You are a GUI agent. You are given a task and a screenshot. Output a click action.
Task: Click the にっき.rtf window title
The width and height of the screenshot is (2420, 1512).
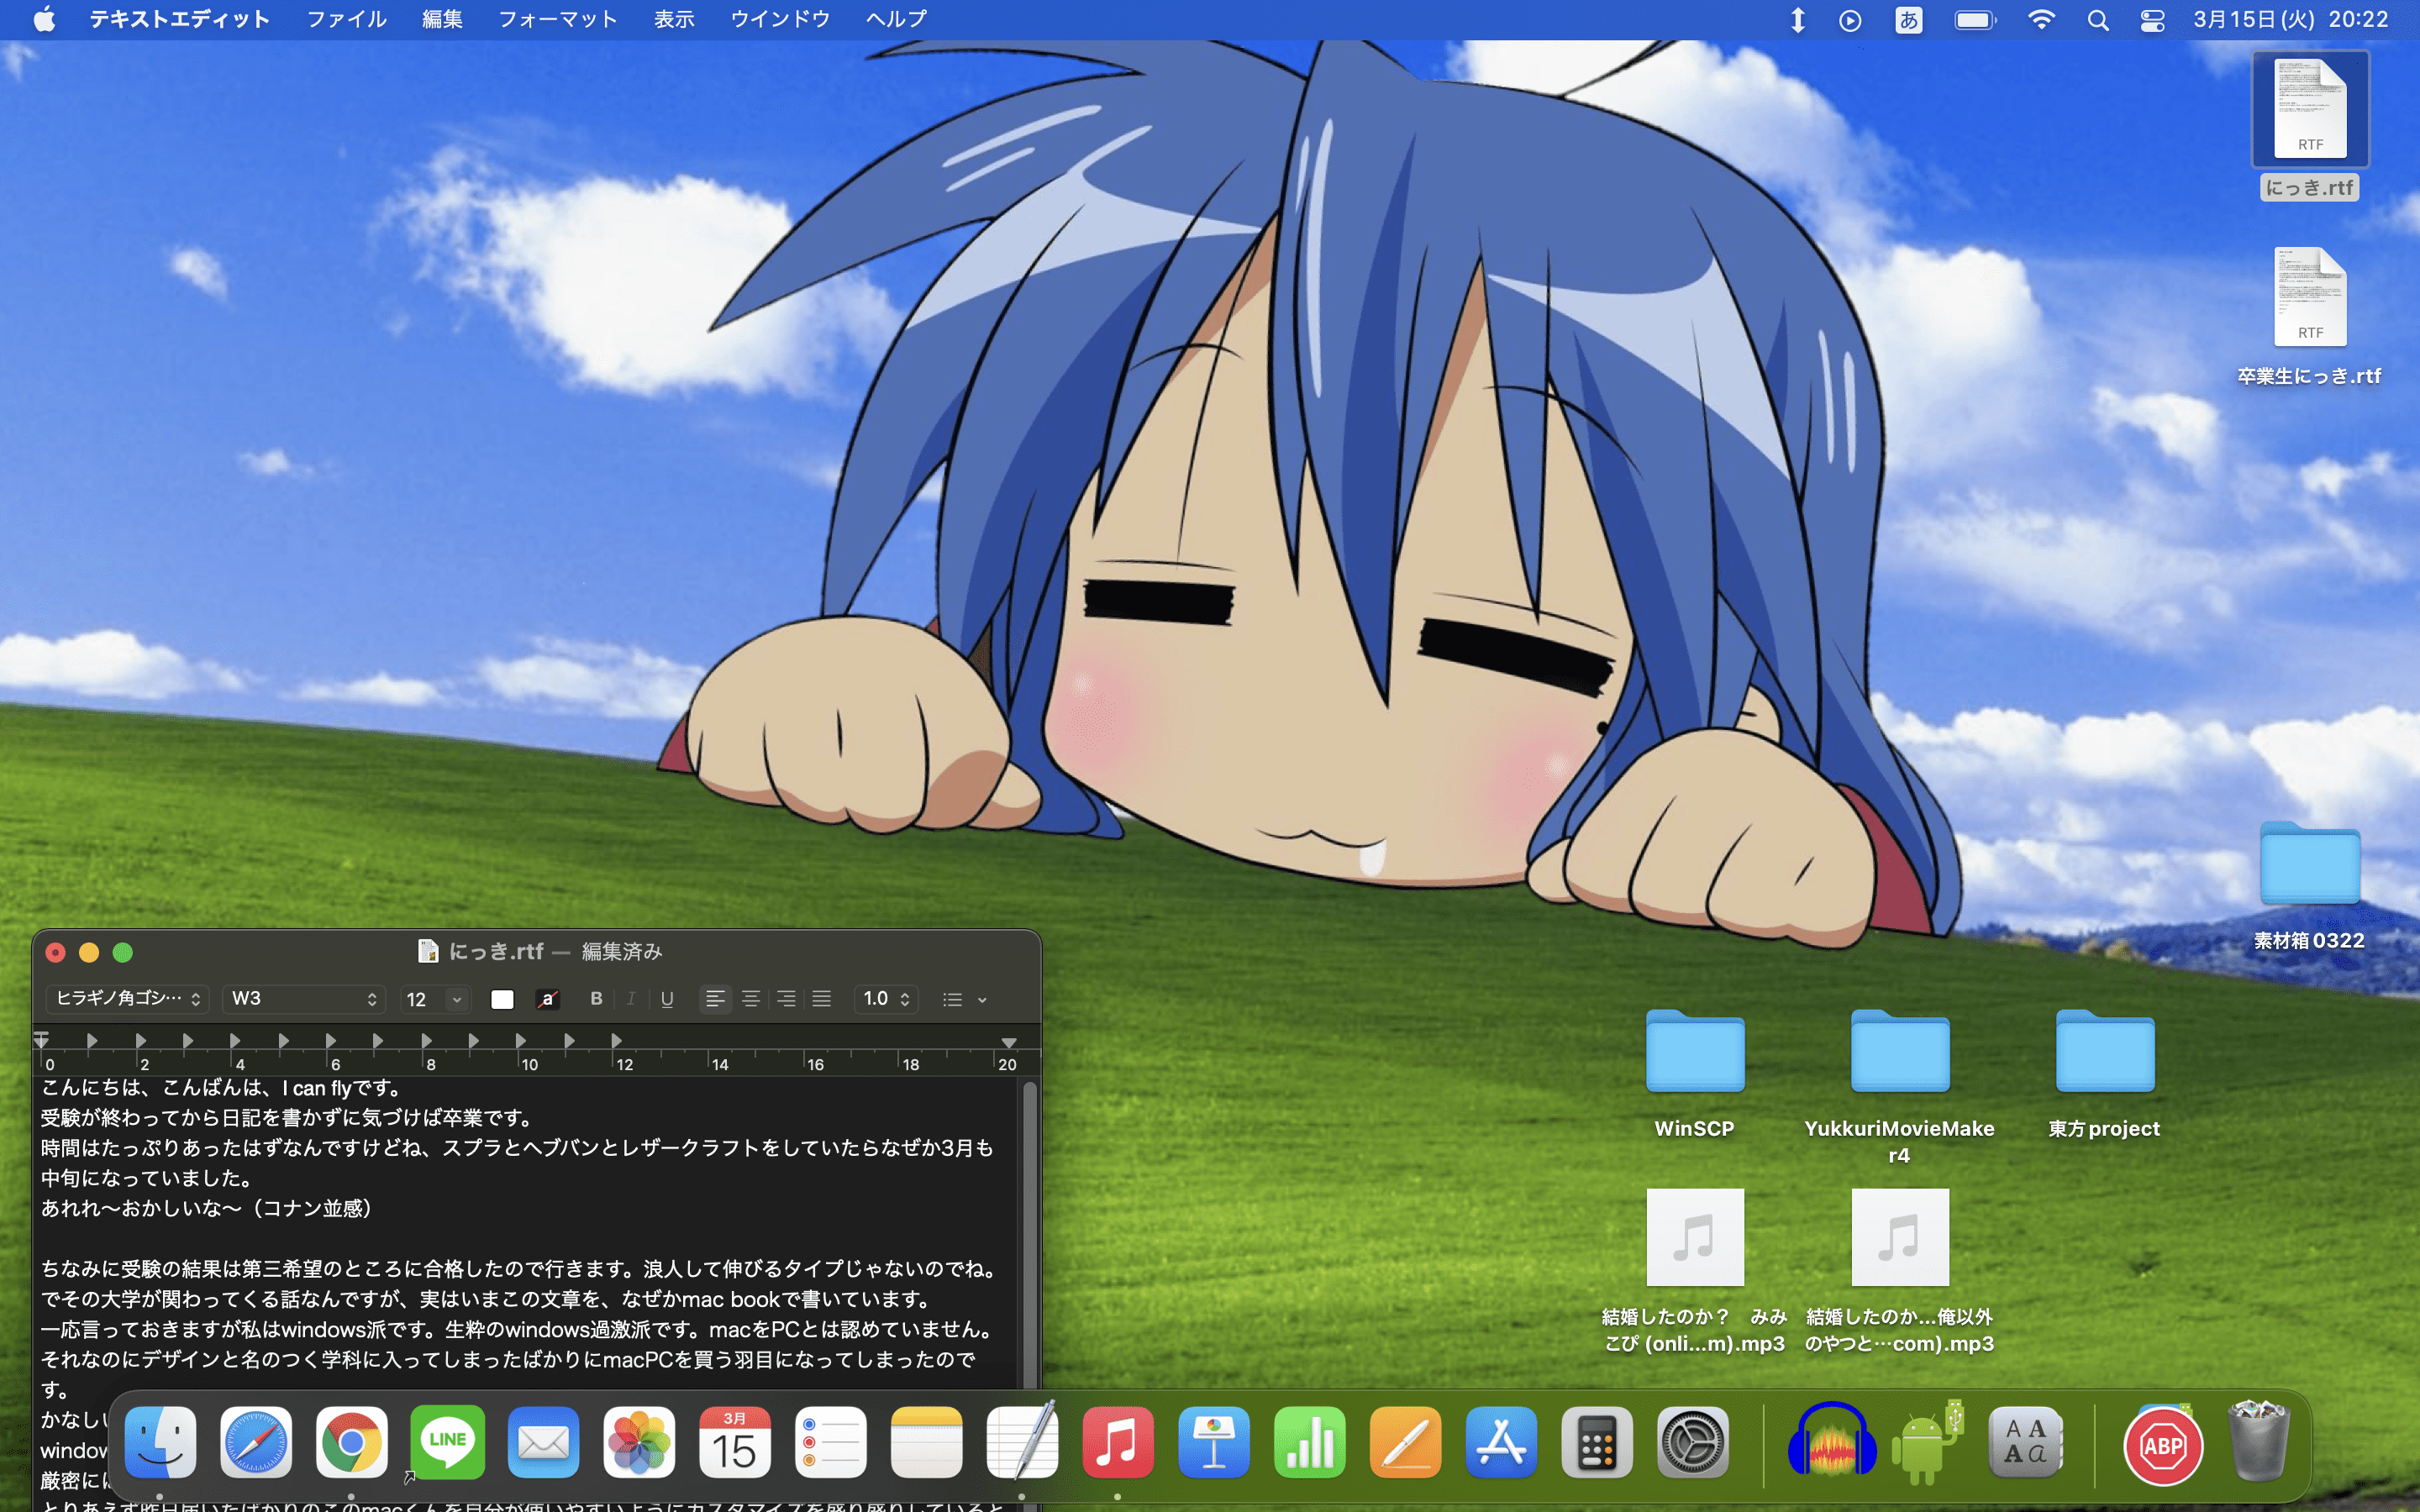(x=496, y=951)
